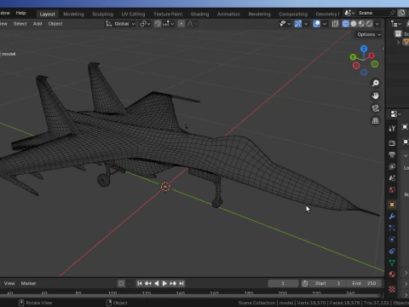
Task: Open the Physics properties tab
Action: (392, 240)
